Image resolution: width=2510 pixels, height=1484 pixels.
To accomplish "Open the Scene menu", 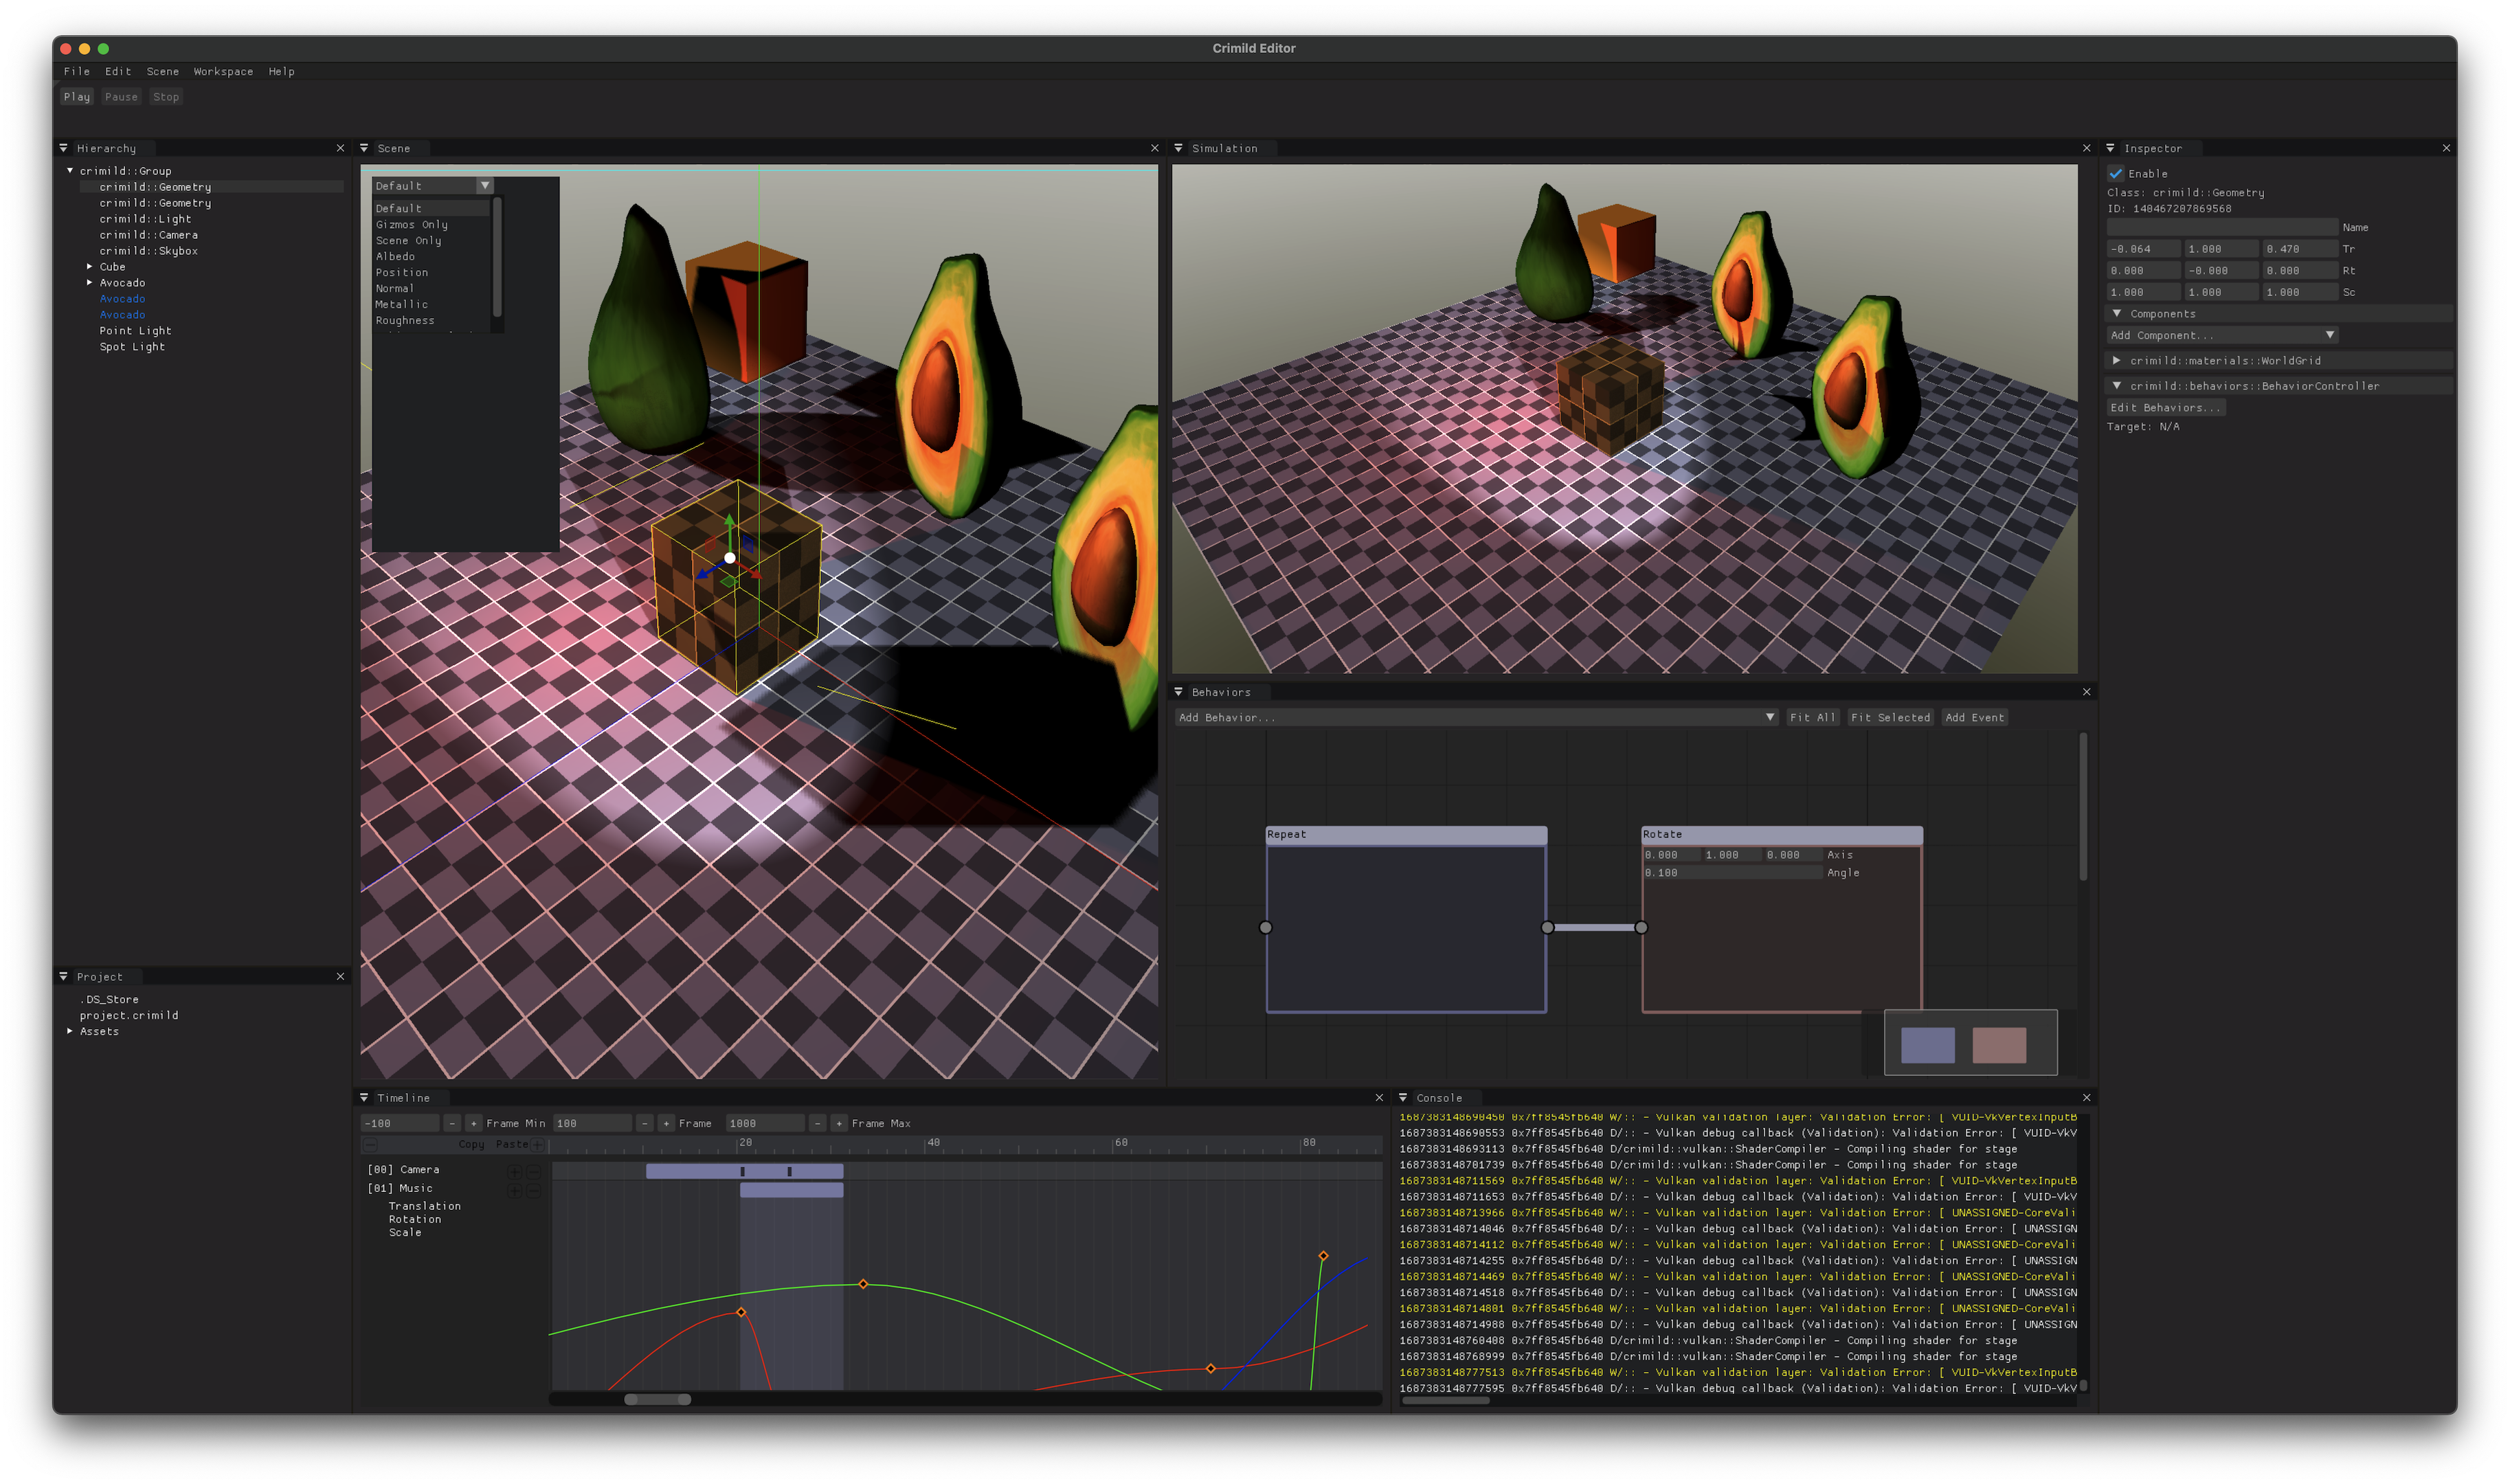I will point(163,72).
